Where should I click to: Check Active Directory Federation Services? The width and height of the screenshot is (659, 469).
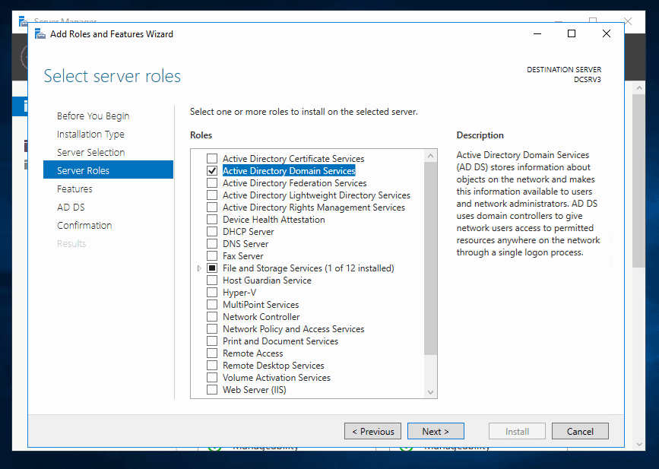212,182
